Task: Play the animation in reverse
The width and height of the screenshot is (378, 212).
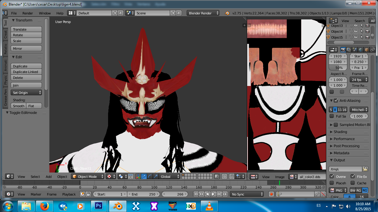Action: 207,194
